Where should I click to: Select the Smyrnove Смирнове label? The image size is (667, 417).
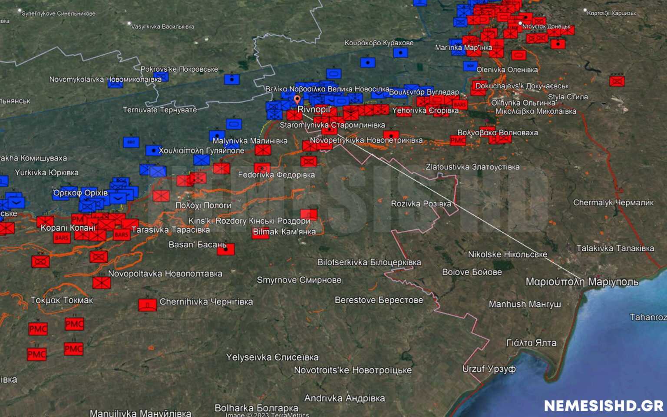[299, 280]
